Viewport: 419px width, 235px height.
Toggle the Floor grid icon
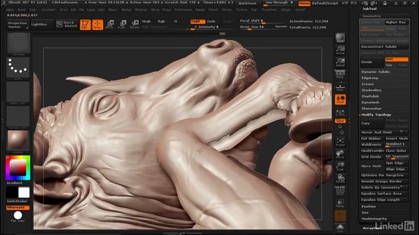click(x=340, y=86)
